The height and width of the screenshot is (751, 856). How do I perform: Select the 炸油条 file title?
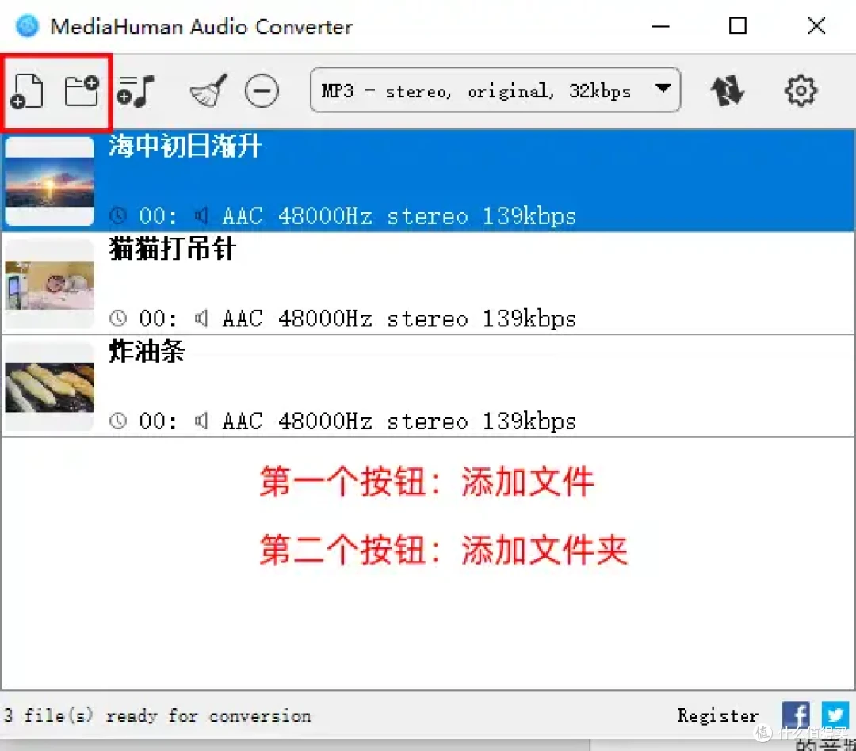147,351
